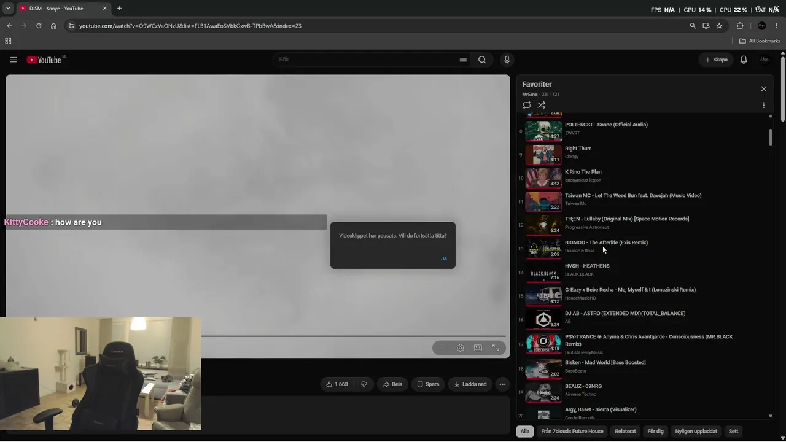Click the Skapa create button

tap(716, 60)
